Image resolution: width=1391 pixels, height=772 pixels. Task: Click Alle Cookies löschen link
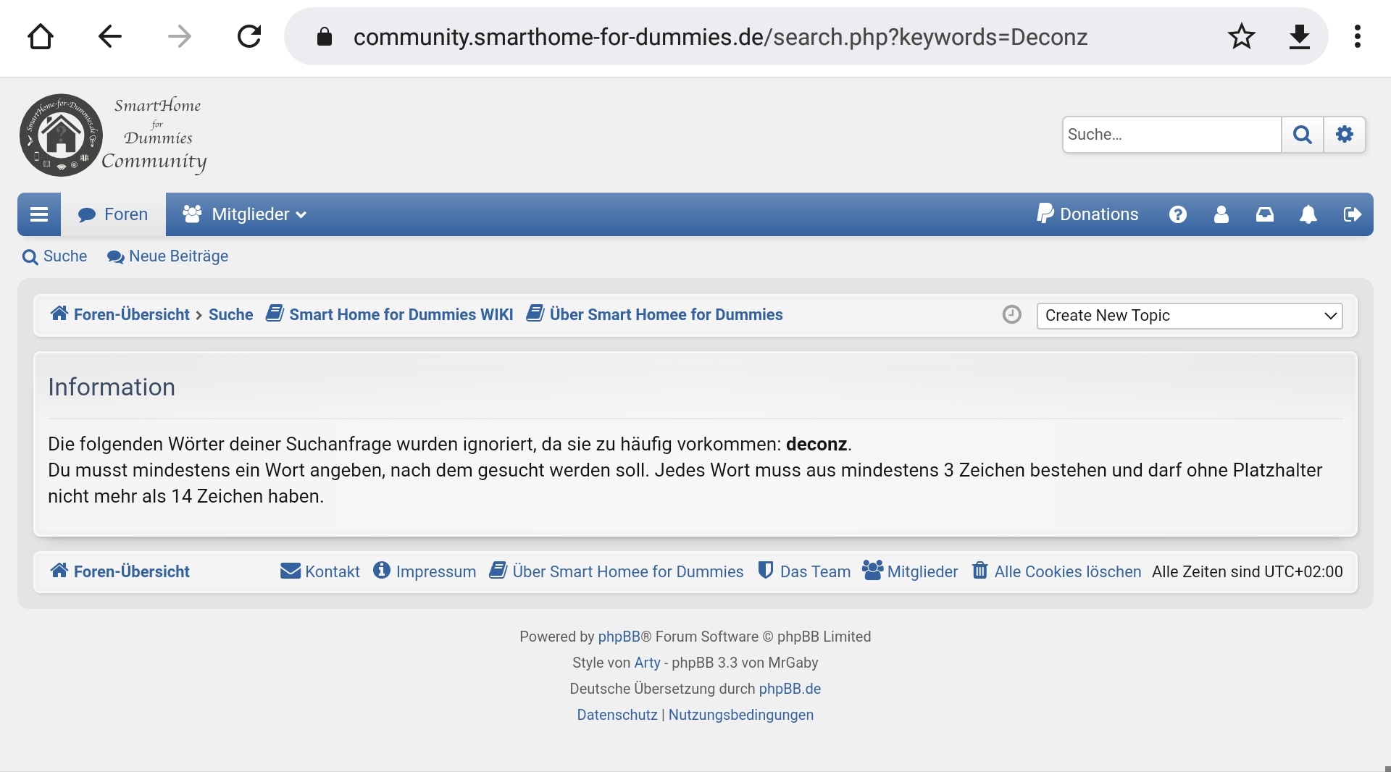(1056, 571)
